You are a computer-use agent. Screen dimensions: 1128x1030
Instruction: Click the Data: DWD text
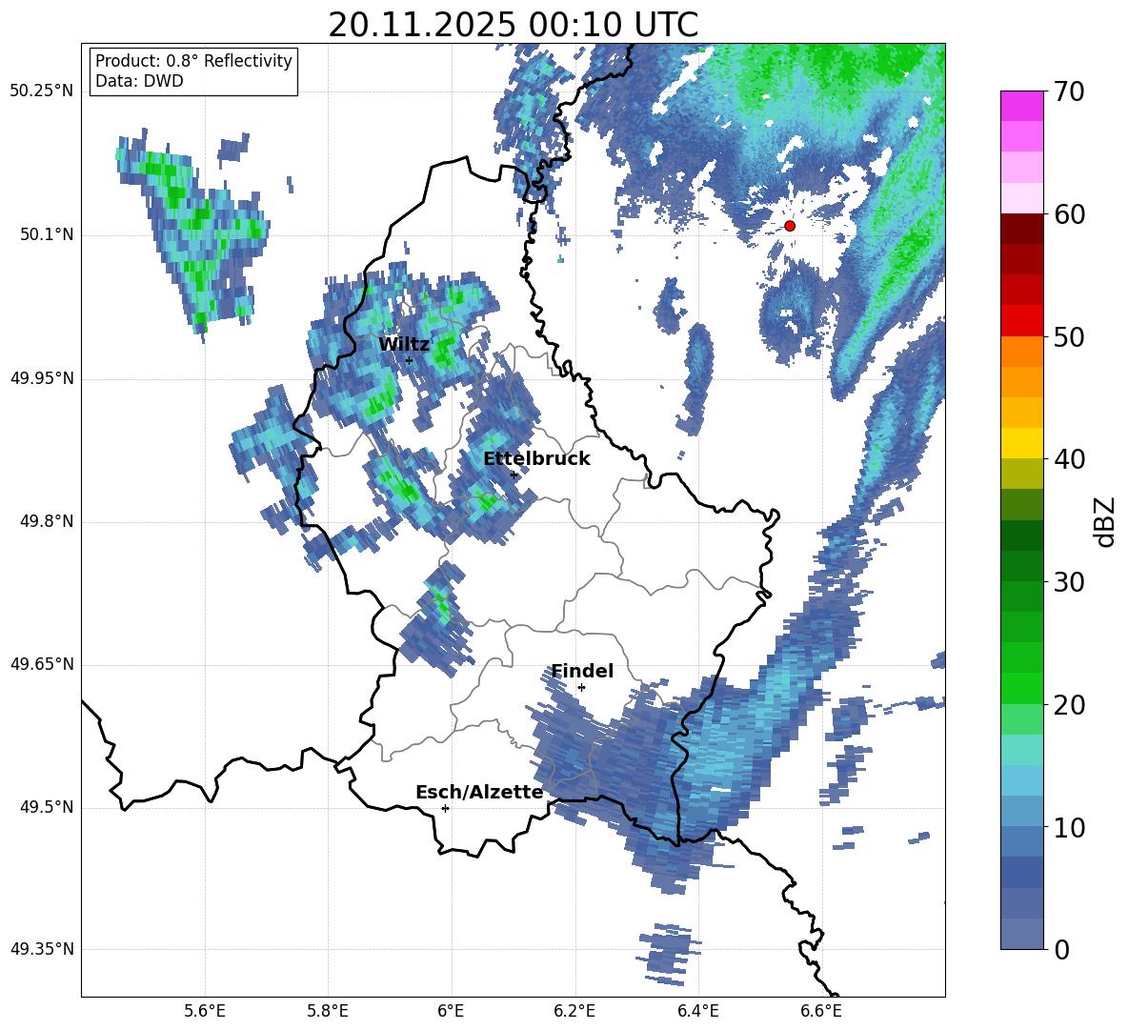tap(139, 81)
